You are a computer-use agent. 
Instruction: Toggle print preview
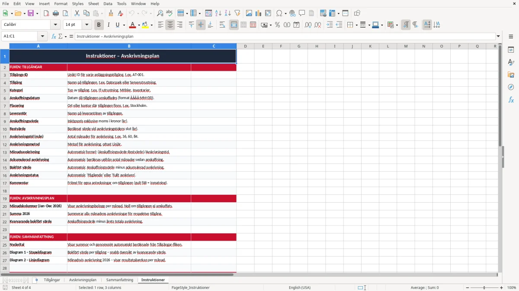[64, 13]
